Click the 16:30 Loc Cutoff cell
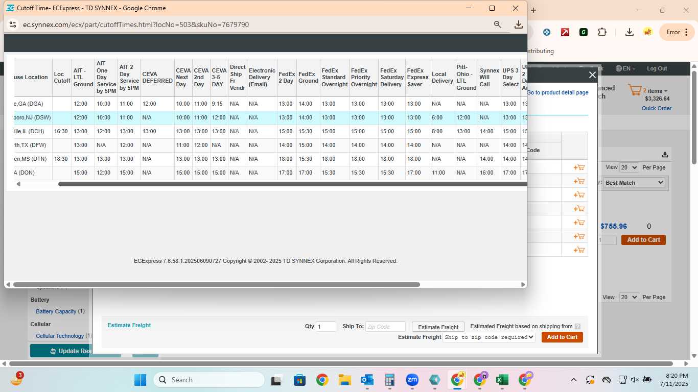Screen dimensions: 698x392 61,132
